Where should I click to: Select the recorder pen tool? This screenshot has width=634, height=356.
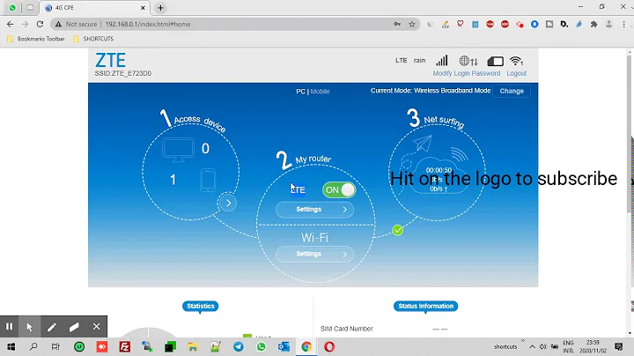52,326
